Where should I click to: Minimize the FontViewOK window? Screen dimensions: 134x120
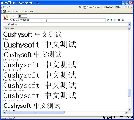[x=123, y=3]
